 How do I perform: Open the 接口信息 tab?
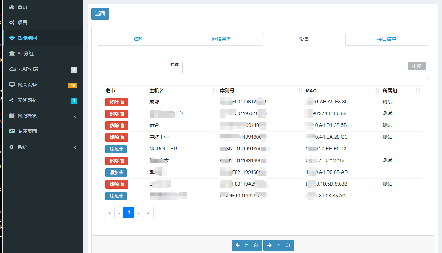(387, 39)
